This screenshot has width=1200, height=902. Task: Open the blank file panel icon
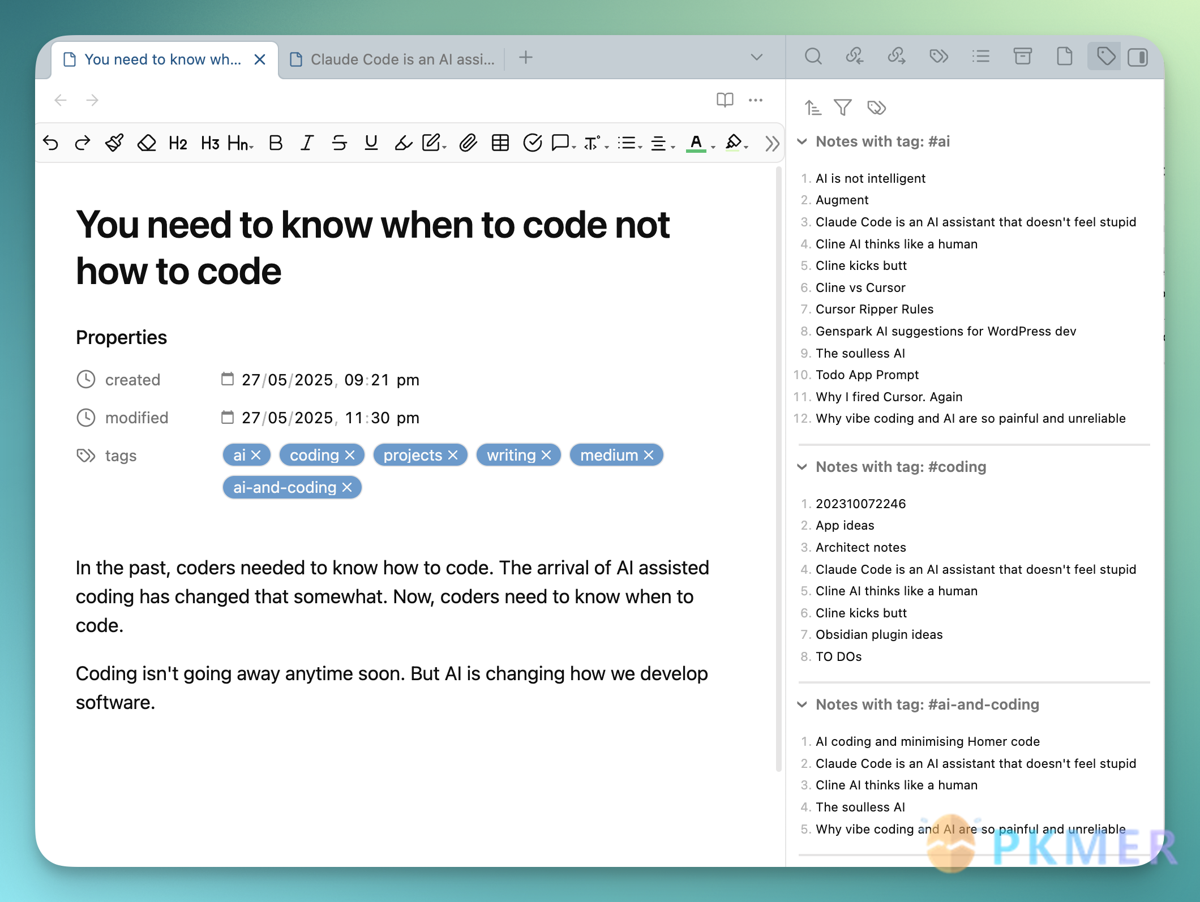[x=1064, y=57]
